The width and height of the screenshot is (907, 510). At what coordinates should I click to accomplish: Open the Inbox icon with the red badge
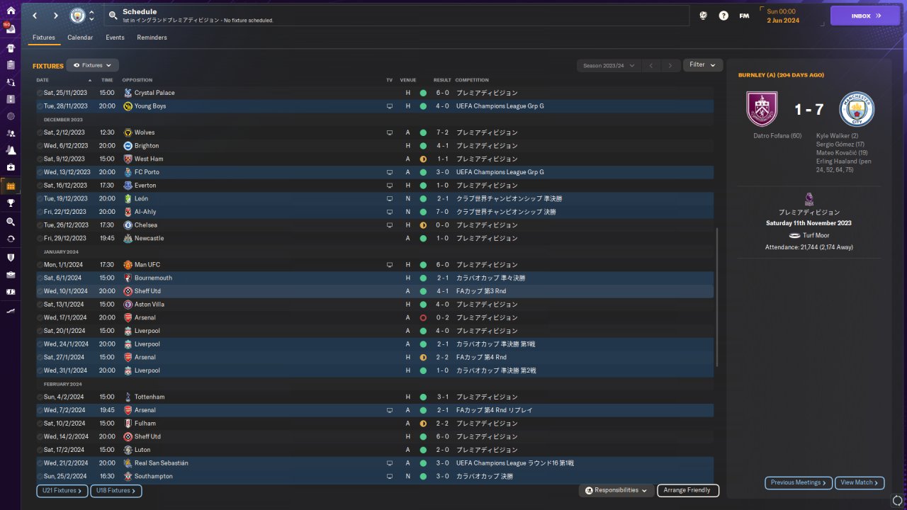pos(10,29)
